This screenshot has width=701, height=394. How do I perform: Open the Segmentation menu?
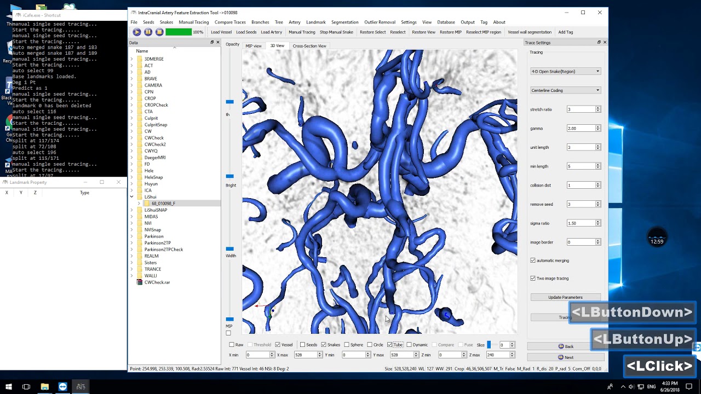[x=344, y=22]
